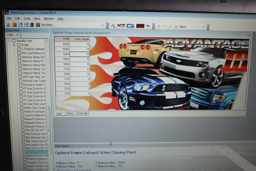Tick the Load for Optimal checkbox
256x171 pixels.
pos(22,115)
